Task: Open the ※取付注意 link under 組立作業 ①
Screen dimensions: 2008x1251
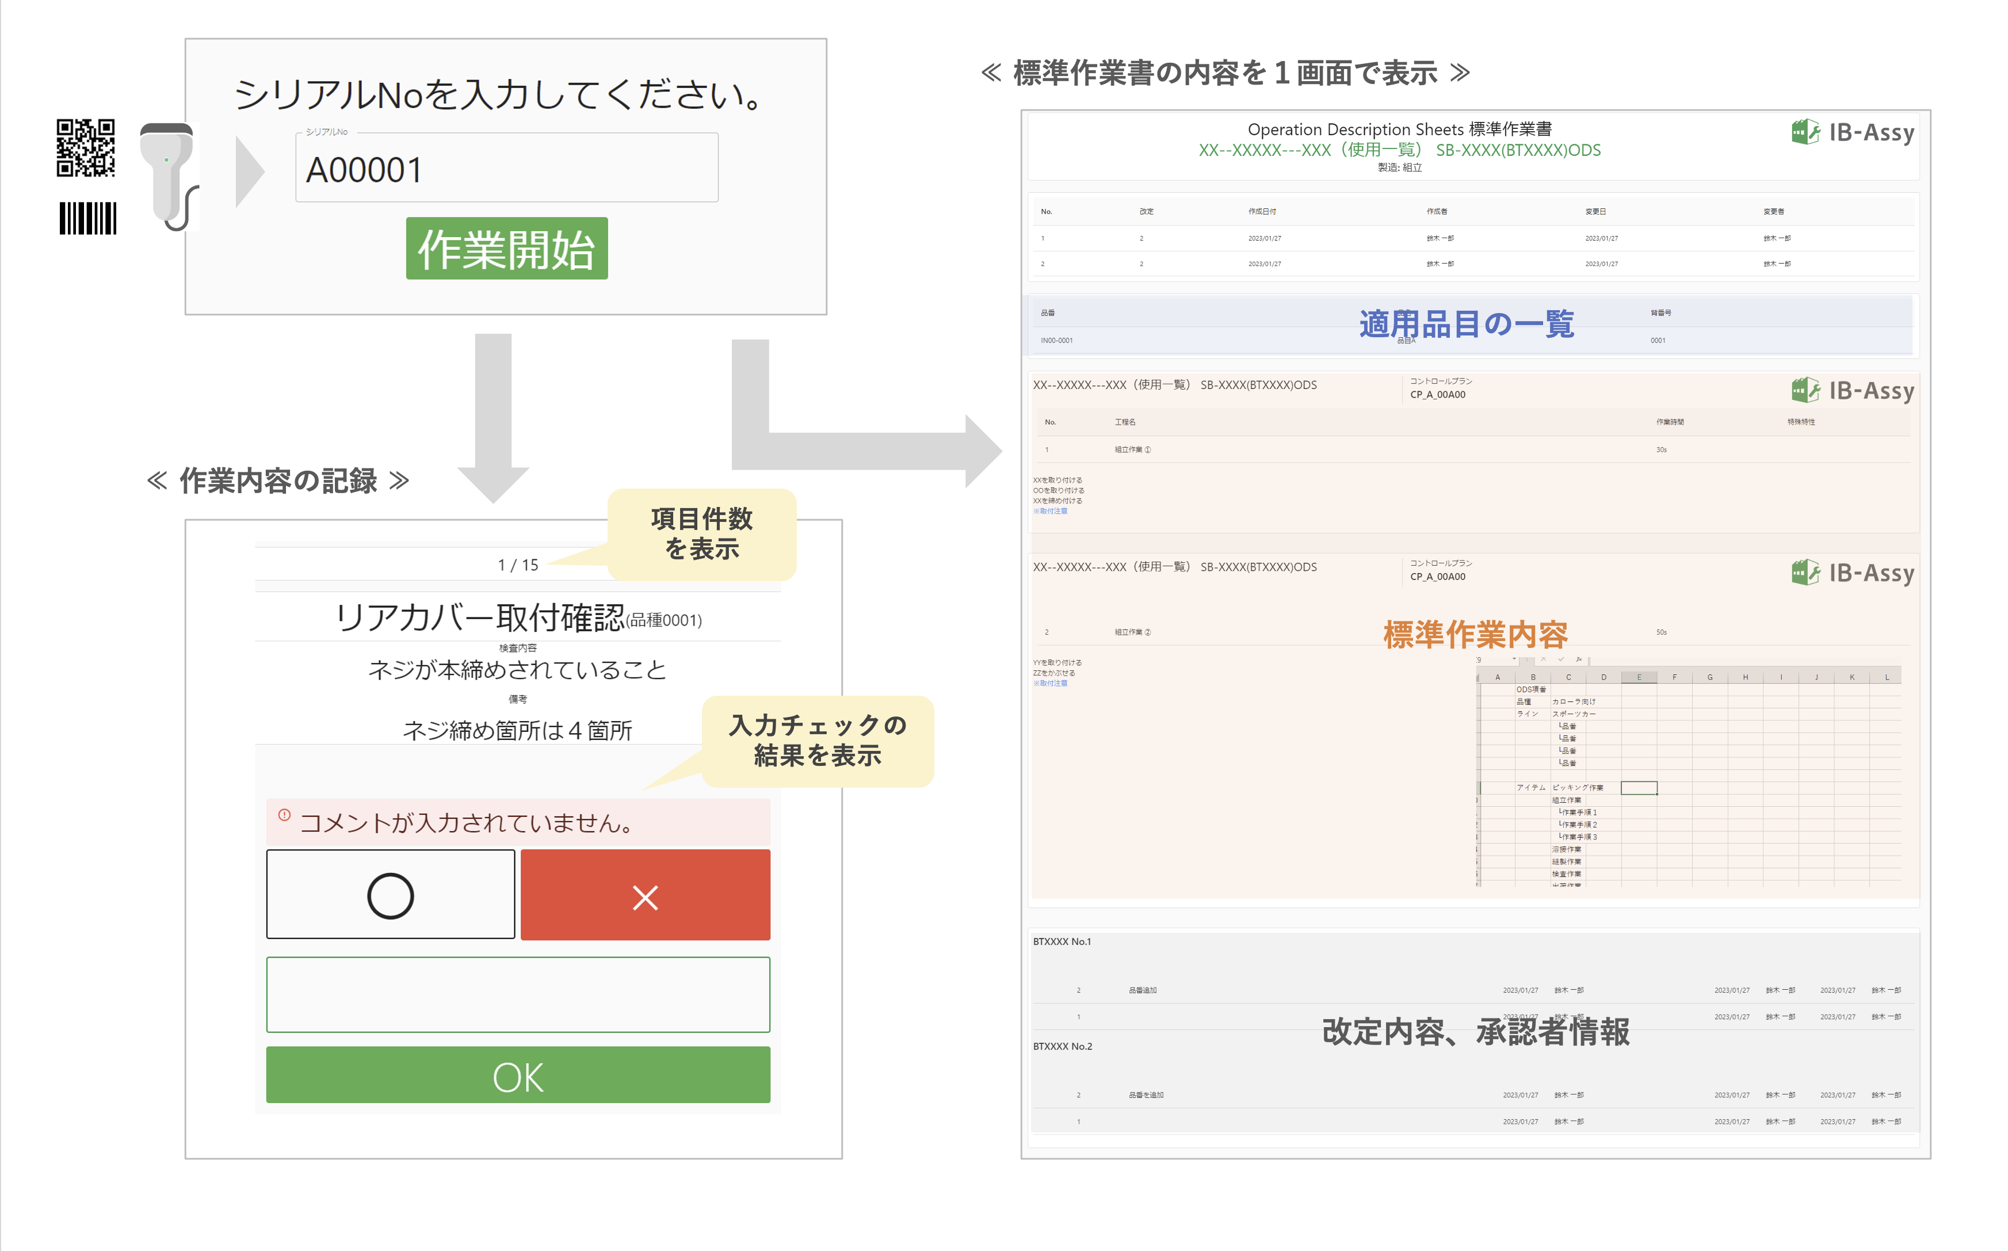Action: coord(1050,512)
